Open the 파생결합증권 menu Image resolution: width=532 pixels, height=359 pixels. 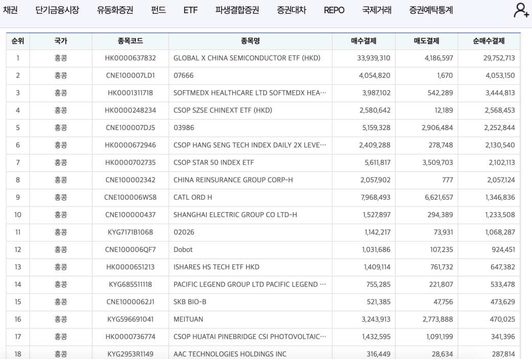[237, 10]
